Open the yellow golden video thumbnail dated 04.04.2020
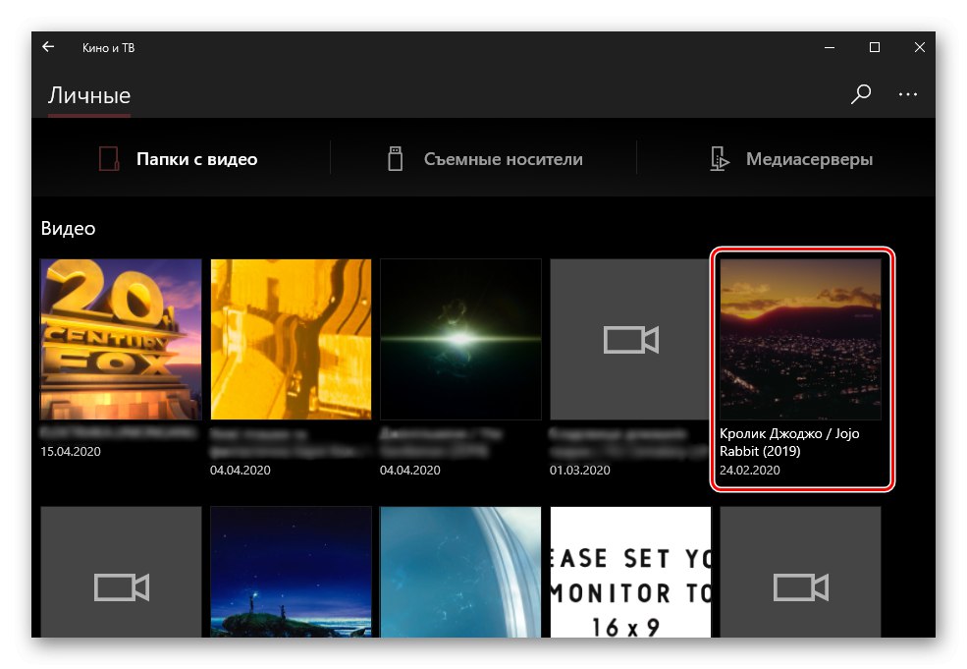 tap(292, 340)
